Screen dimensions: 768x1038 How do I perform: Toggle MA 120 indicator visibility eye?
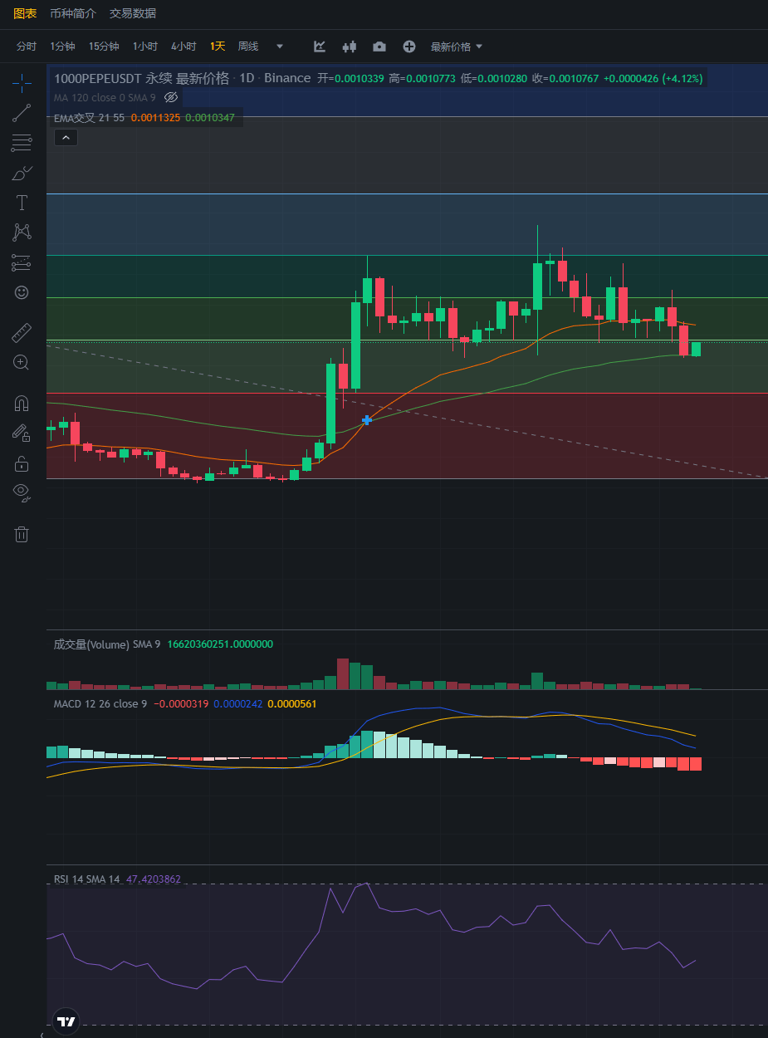(171, 97)
